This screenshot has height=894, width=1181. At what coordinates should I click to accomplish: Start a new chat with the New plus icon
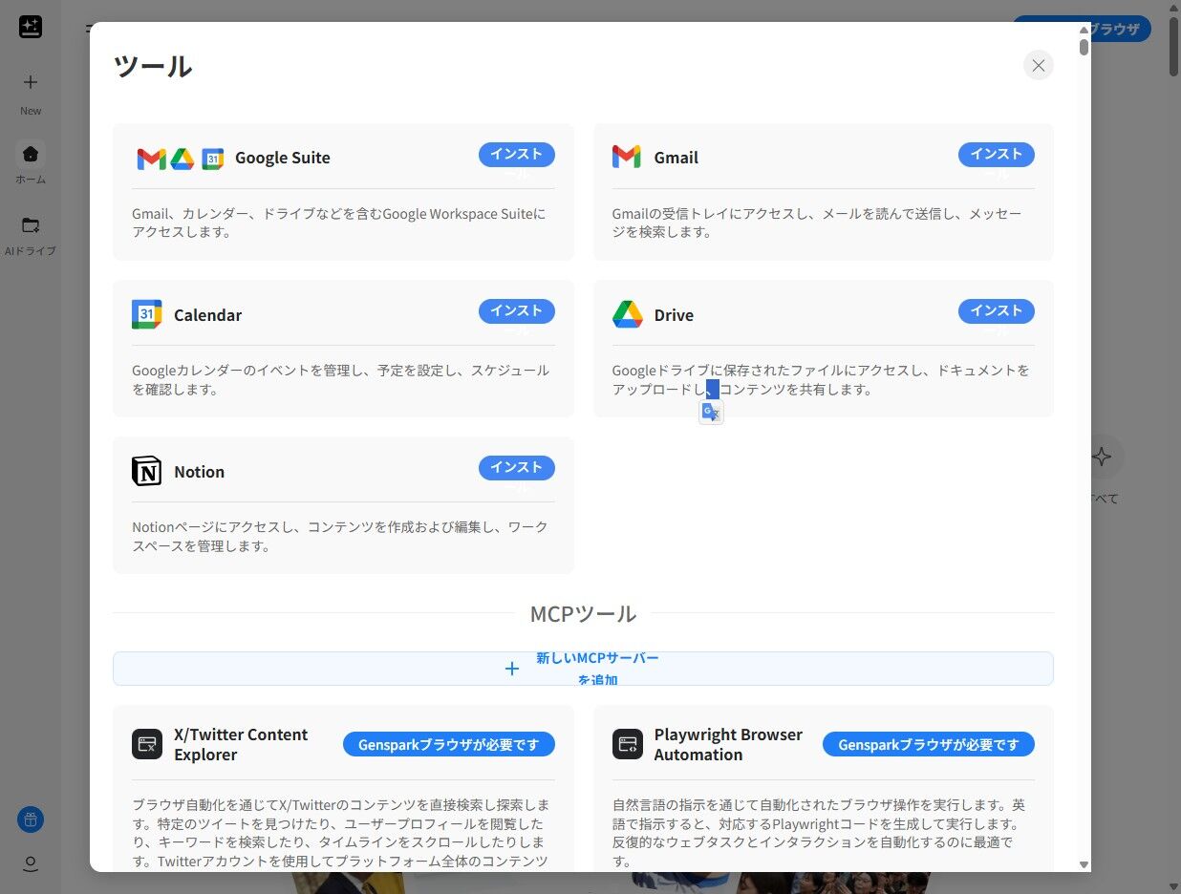click(x=31, y=82)
